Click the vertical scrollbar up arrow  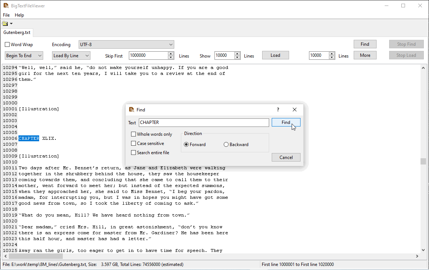pyautogui.click(x=423, y=67)
